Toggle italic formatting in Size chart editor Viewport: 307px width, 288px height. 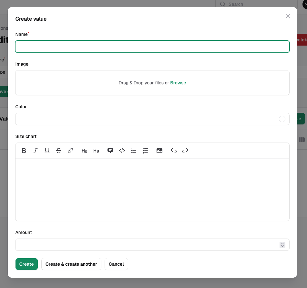coord(36,151)
